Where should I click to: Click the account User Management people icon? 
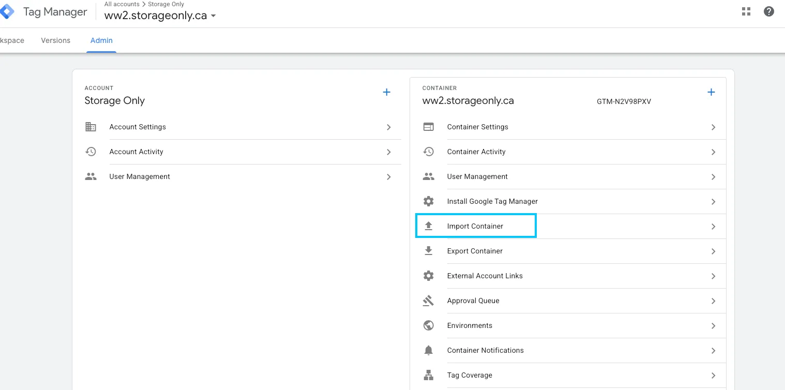click(90, 176)
